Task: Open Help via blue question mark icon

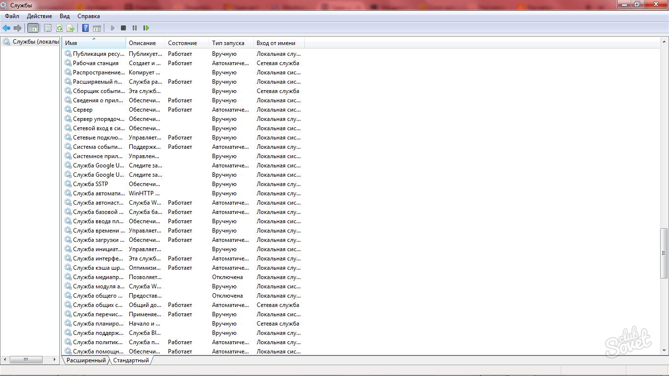Action: pos(85,28)
